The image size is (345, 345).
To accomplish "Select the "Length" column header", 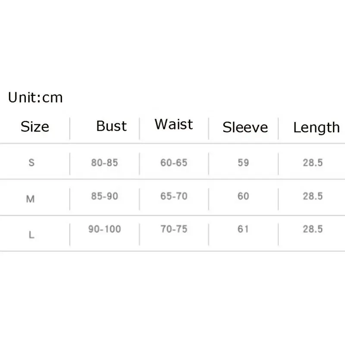I will tap(316, 128).
